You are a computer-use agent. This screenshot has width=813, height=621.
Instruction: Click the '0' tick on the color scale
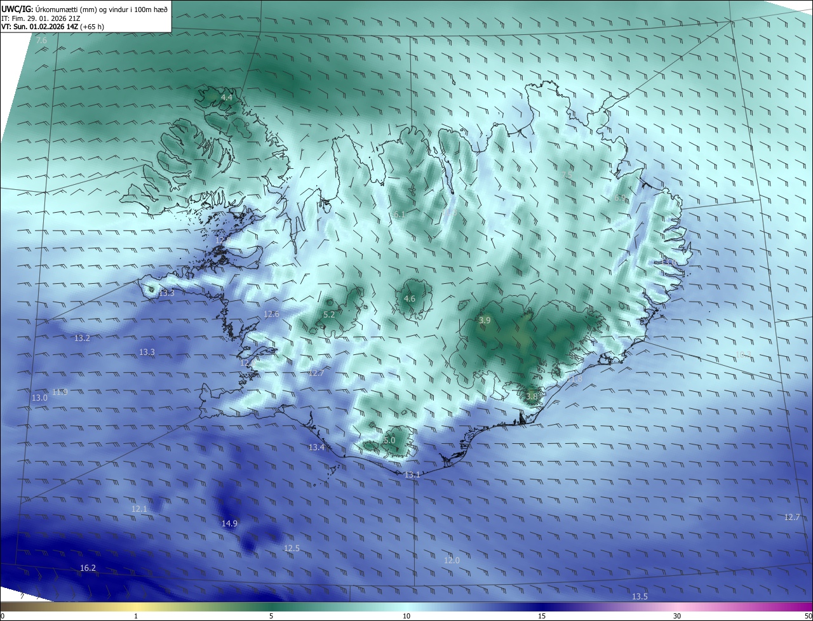(x=3, y=617)
